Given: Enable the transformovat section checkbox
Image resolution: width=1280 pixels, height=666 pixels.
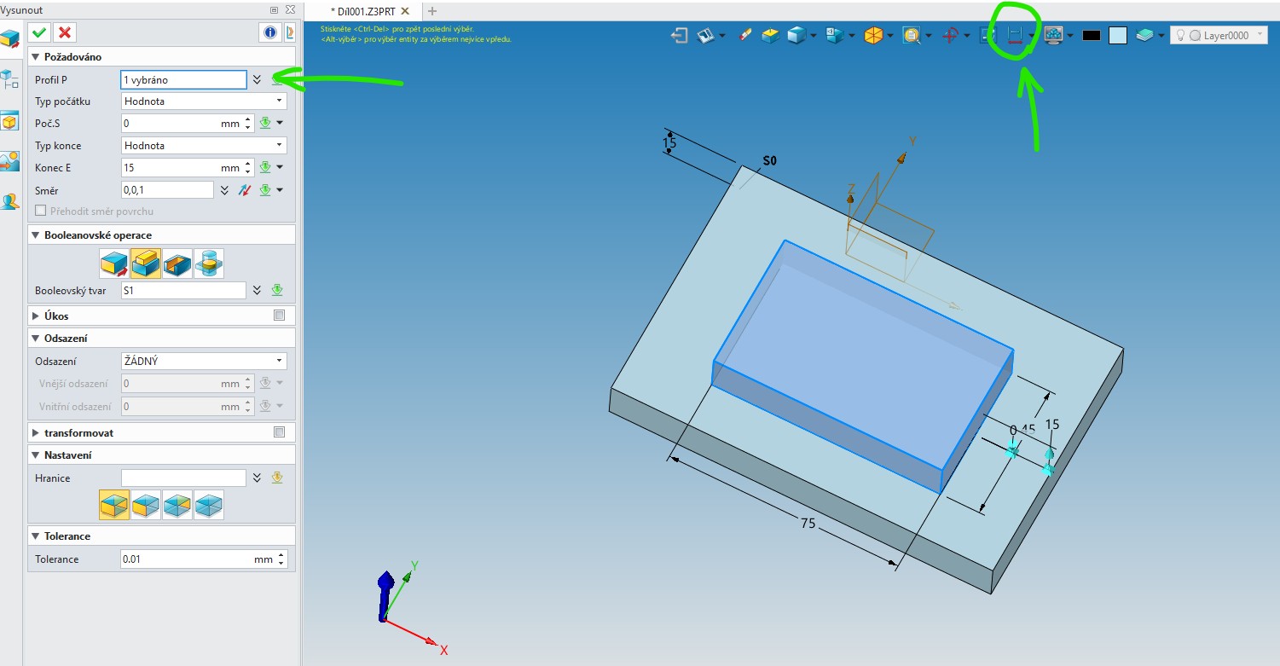Looking at the screenshot, I should tap(279, 432).
